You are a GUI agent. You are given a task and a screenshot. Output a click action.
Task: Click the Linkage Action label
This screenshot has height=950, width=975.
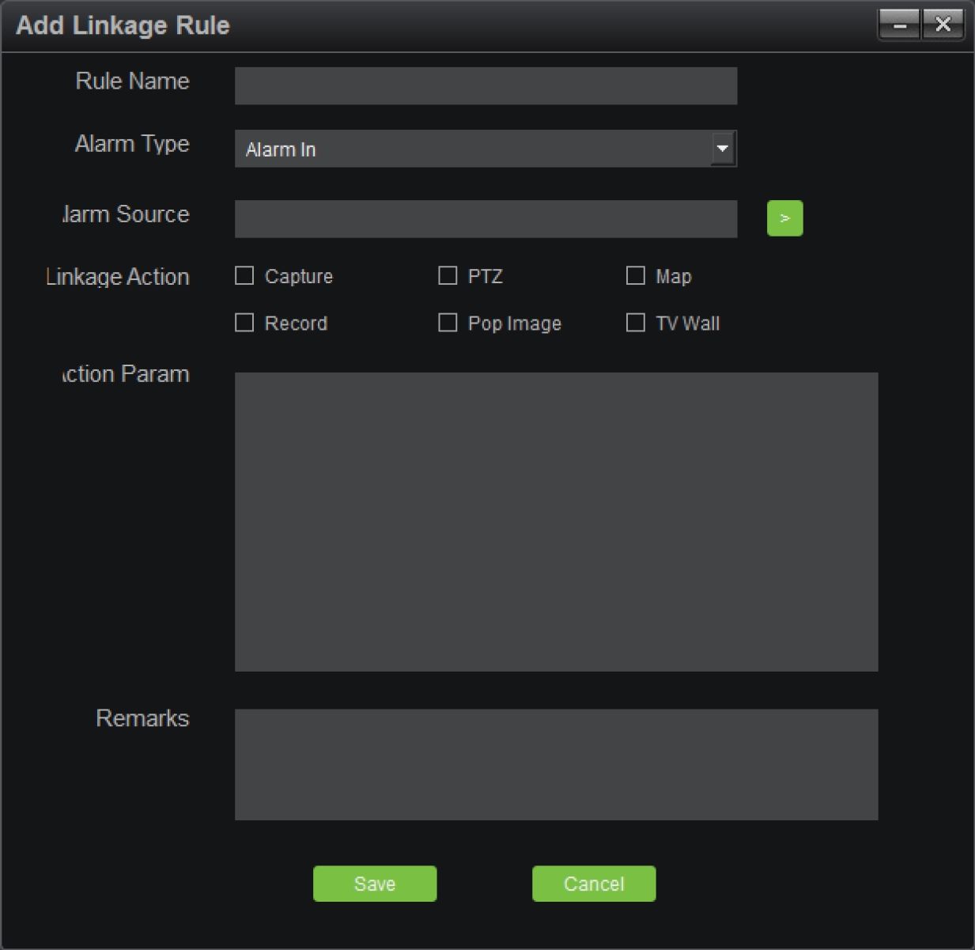point(118,277)
